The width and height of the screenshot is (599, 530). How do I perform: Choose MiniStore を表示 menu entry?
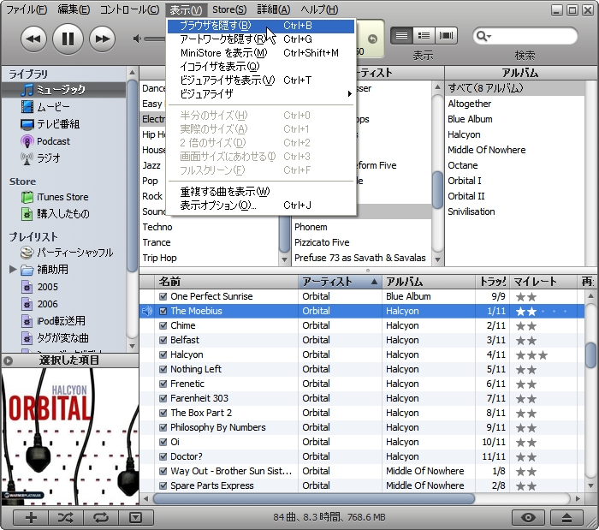coord(261,53)
